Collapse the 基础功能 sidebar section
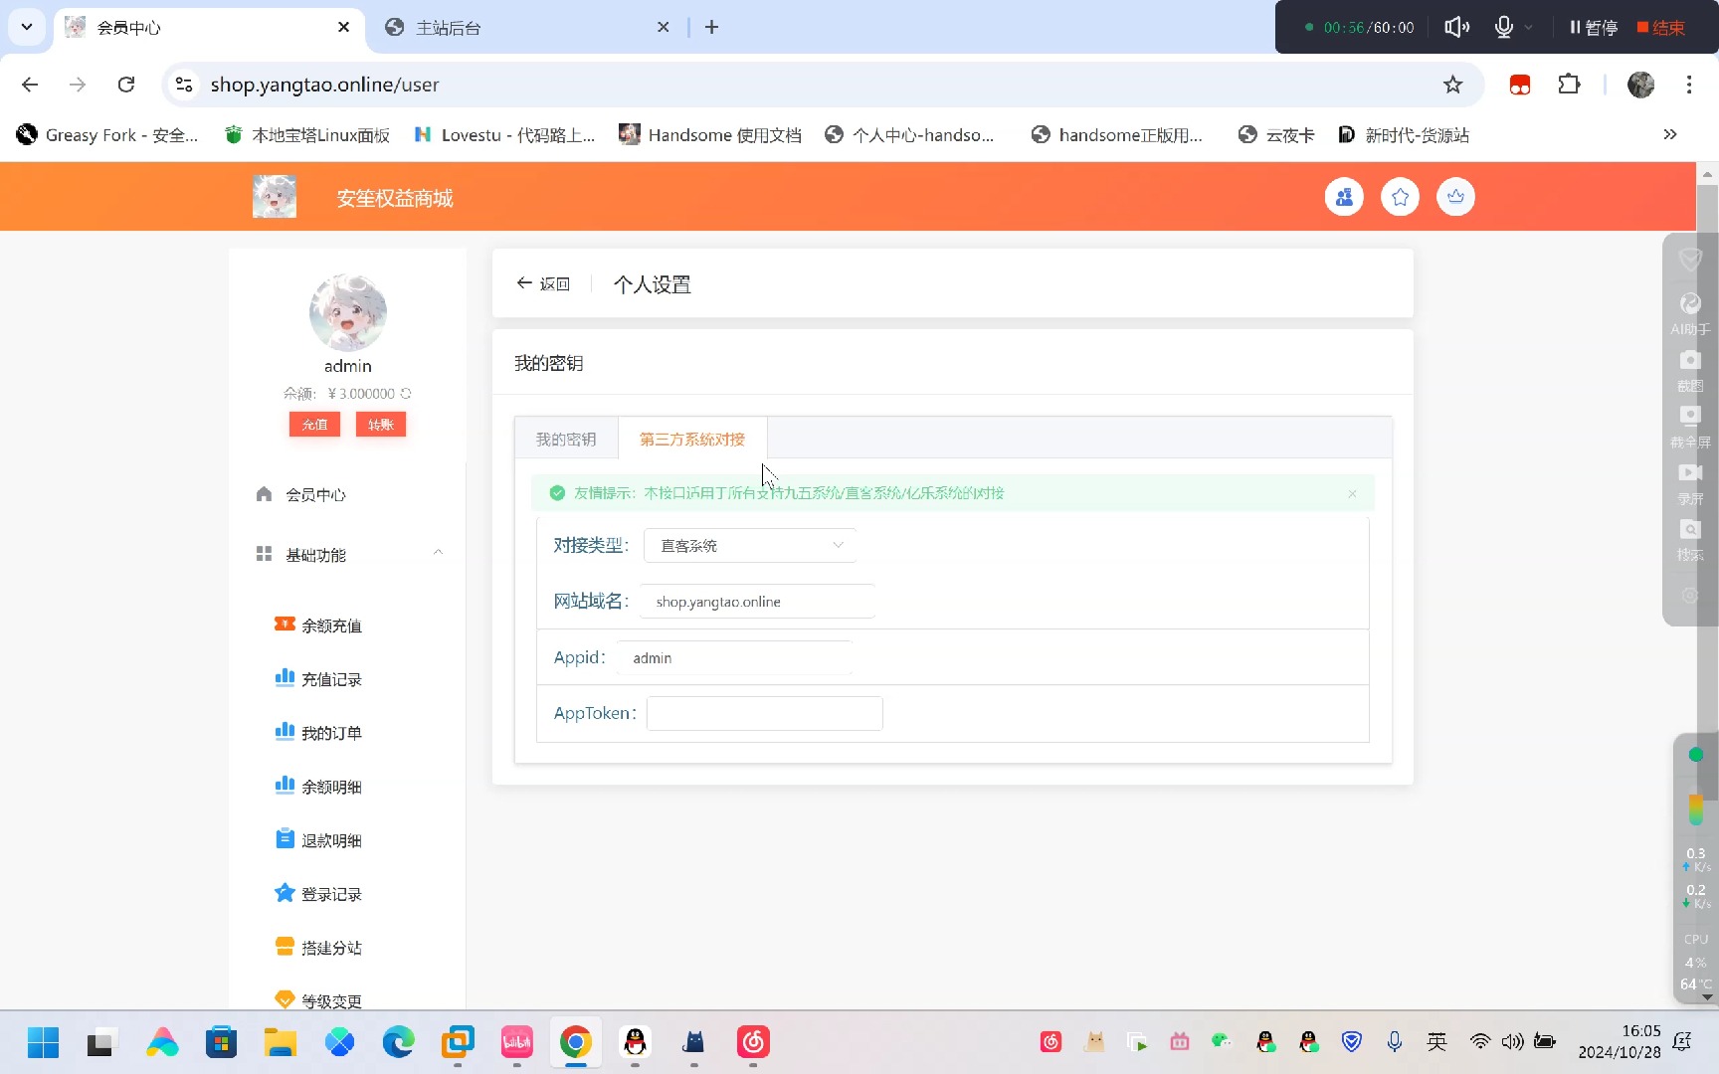This screenshot has height=1074, width=1719. (438, 554)
